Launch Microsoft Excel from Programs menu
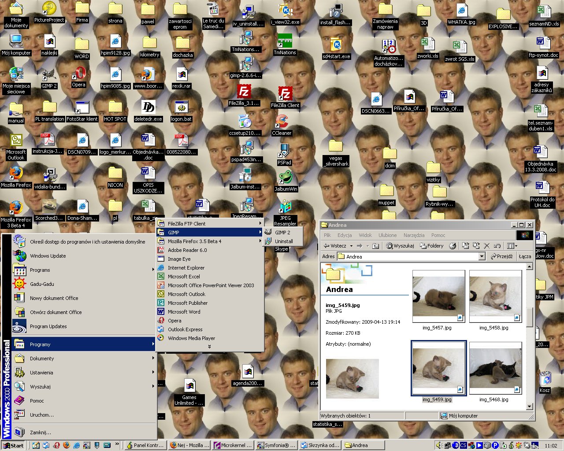 tap(210, 276)
